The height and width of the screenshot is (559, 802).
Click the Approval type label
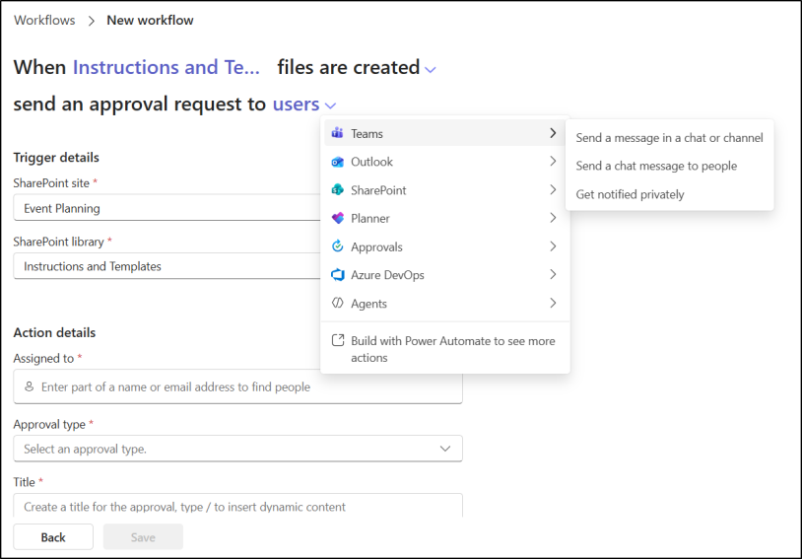click(49, 424)
